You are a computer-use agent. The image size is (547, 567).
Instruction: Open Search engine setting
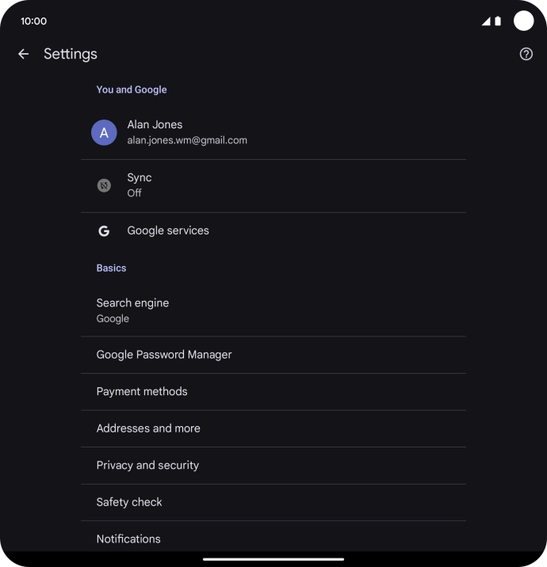tap(273, 310)
